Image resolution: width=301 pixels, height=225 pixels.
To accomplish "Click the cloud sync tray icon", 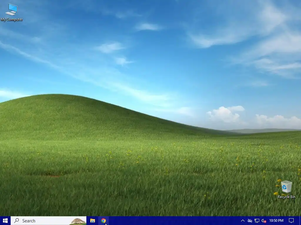I will 250,221.
